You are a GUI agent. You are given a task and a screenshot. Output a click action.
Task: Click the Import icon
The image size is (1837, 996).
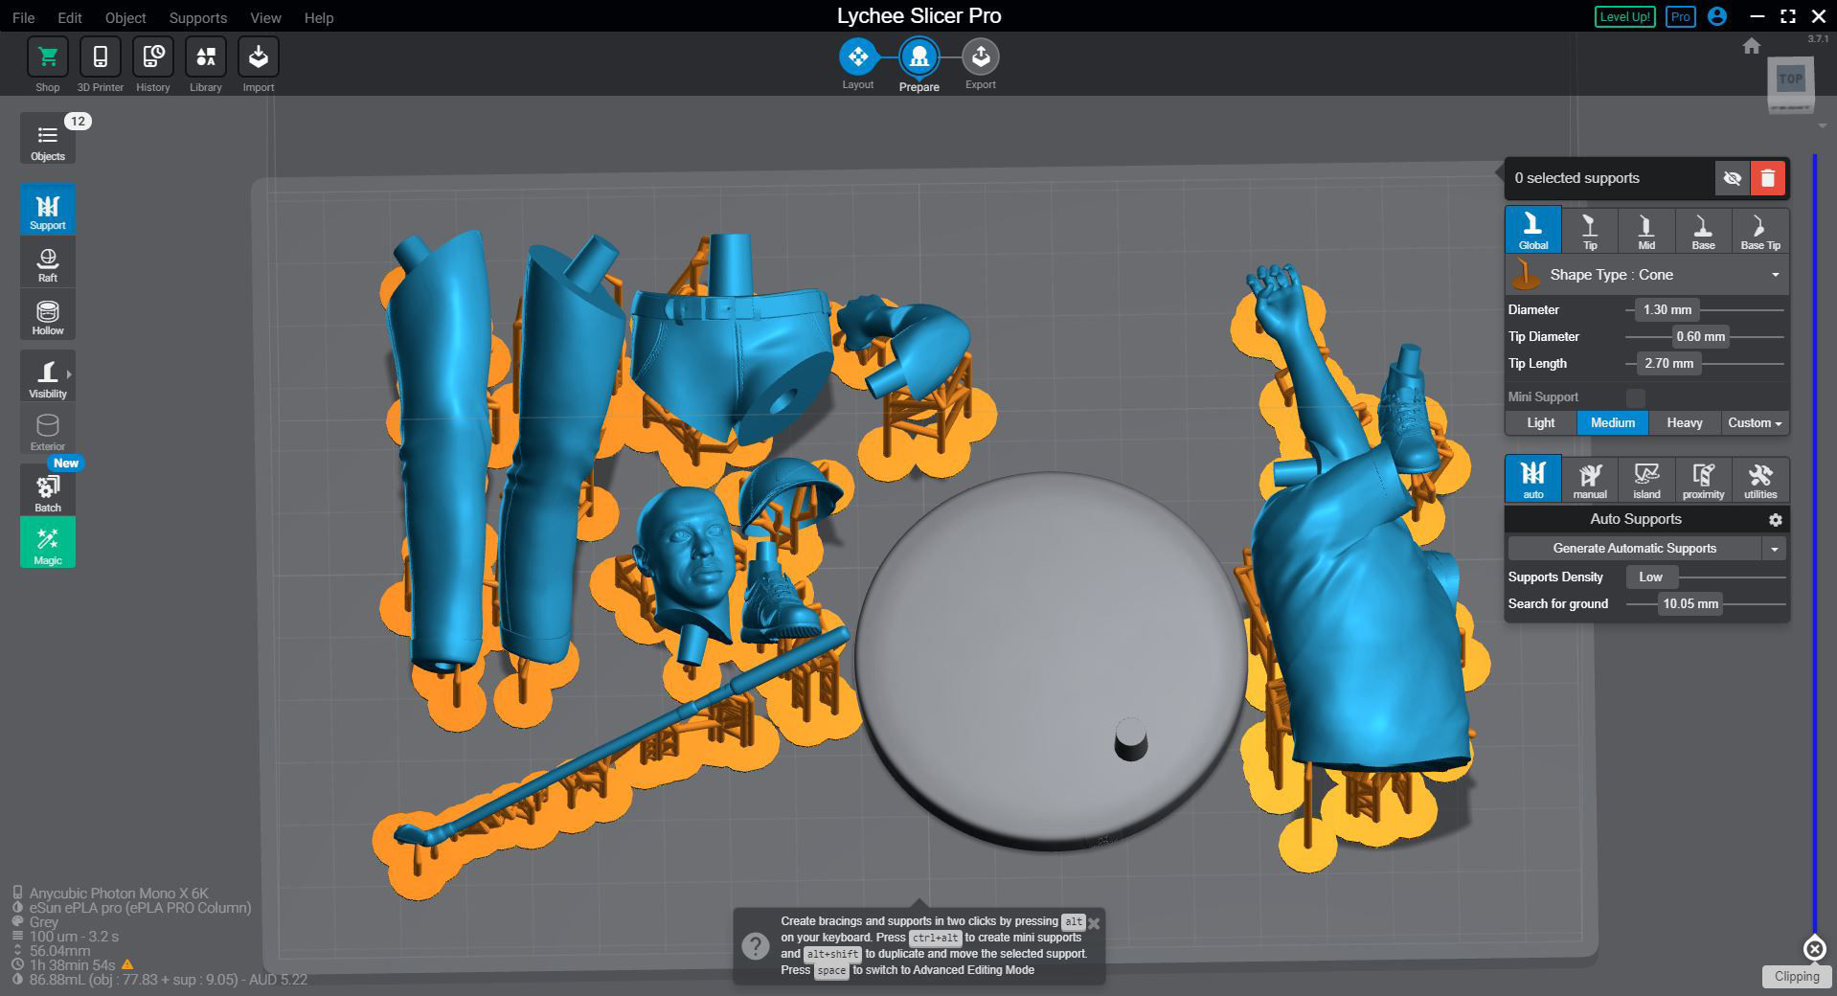(258, 57)
